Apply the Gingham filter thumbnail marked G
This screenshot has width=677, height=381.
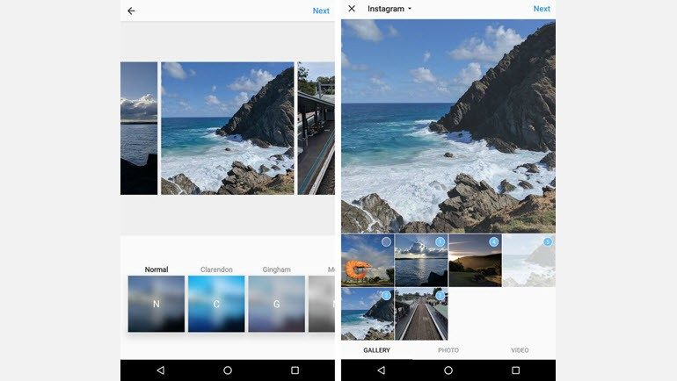[276, 304]
